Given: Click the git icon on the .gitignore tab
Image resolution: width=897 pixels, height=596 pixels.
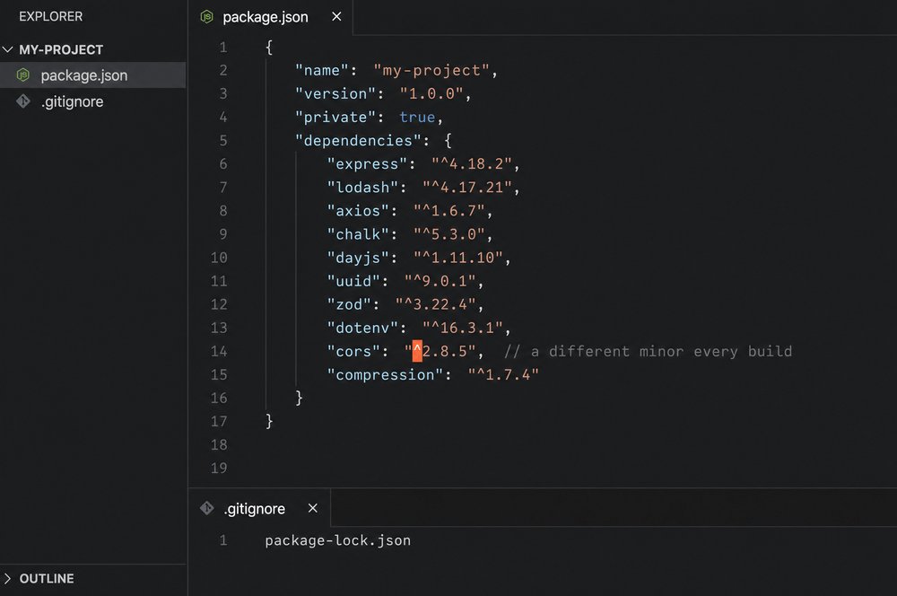Looking at the screenshot, I should pyautogui.click(x=206, y=508).
